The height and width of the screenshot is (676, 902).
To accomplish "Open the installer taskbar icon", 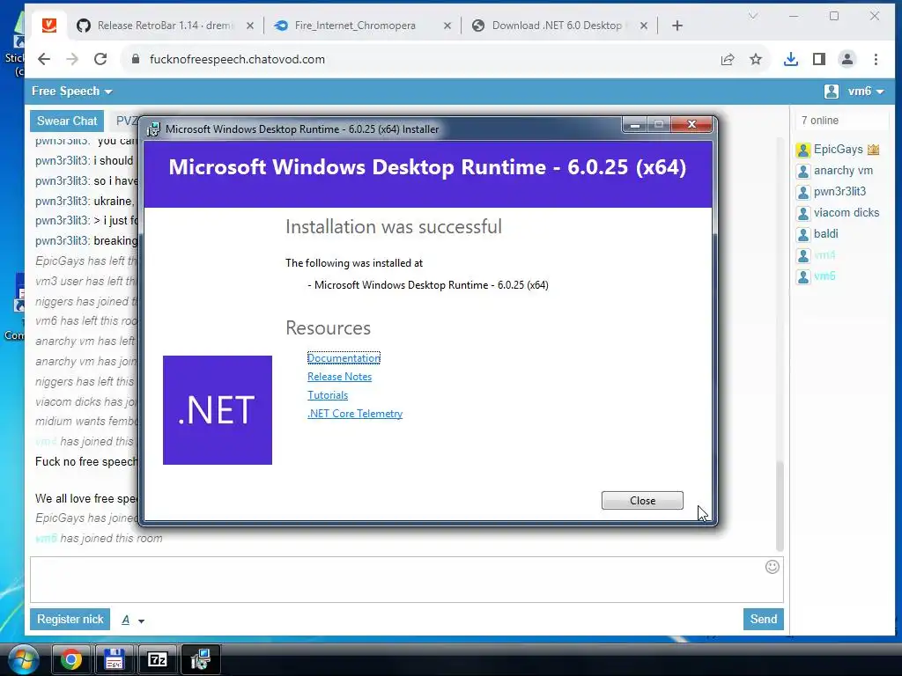I will click(x=201, y=660).
